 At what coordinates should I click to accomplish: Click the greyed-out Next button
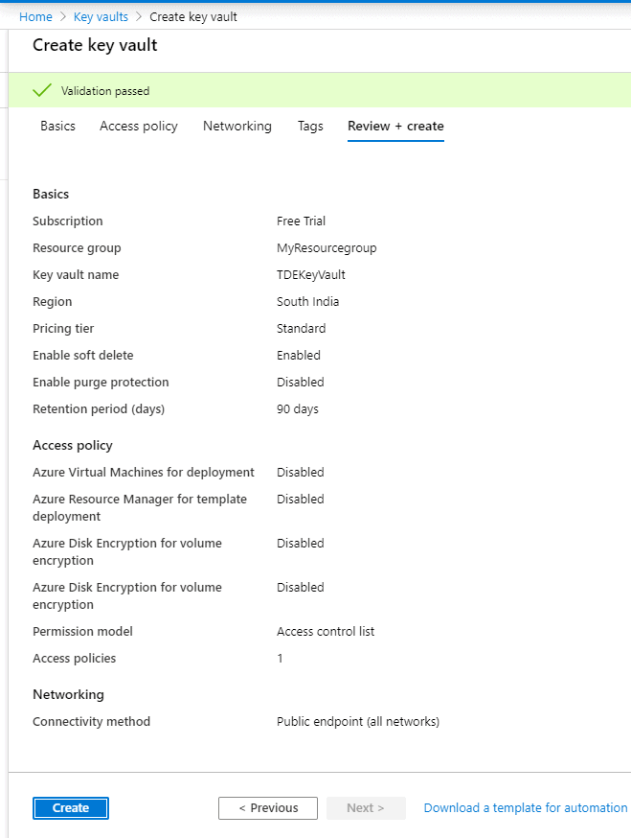click(x=366, y=808)
